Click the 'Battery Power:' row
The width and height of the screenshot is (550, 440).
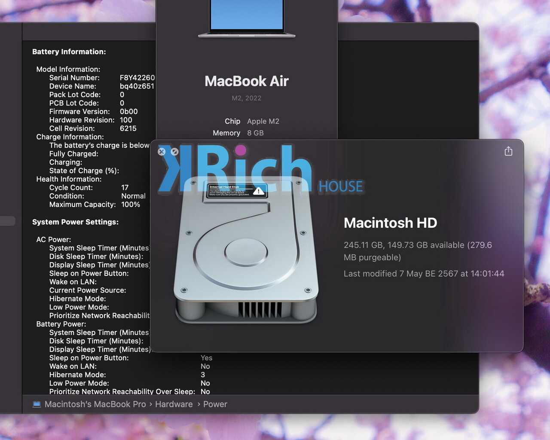click(61, 324)
